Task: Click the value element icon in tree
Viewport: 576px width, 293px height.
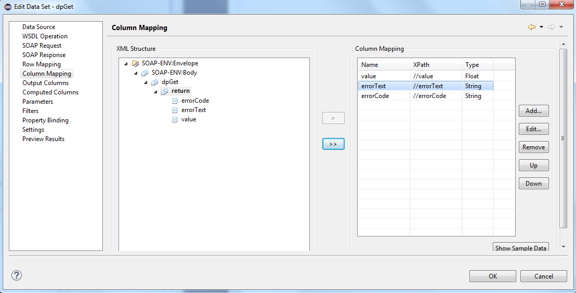Action: click(x=175, y=119)
